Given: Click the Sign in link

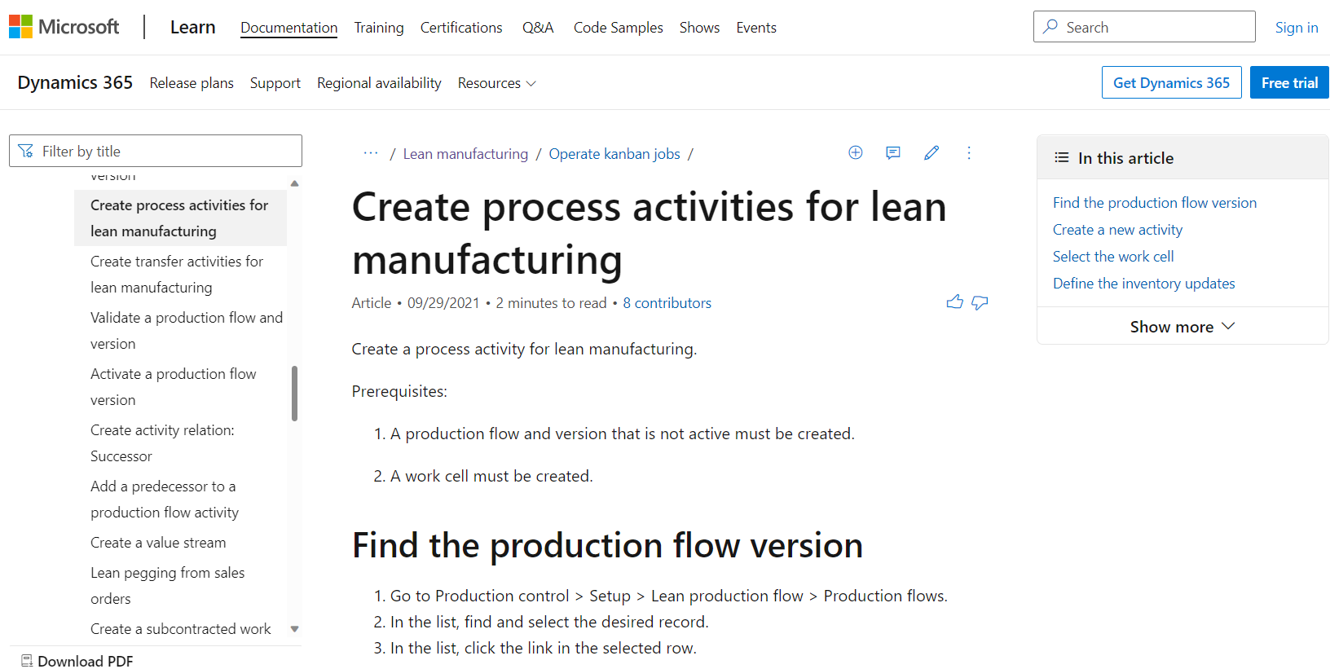Looking at the screenshot, I should point(1297,27).
